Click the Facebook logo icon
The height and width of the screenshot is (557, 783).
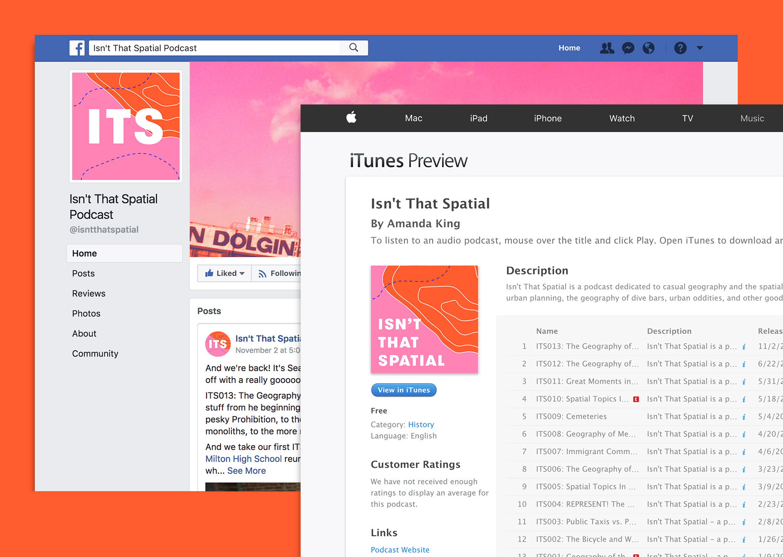point(77,48)
